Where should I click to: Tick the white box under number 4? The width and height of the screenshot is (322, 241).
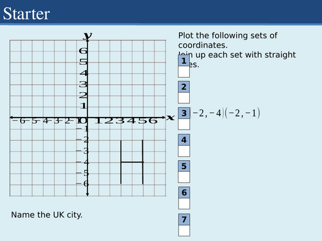[x=184, y=151]
